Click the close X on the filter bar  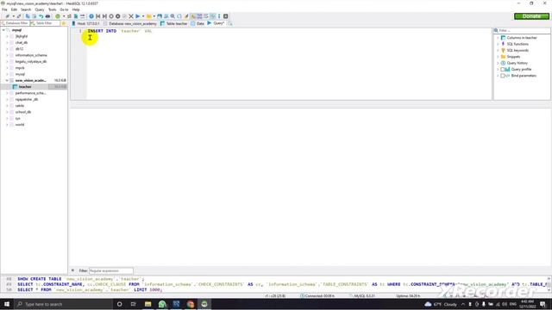tap(72, 270)
